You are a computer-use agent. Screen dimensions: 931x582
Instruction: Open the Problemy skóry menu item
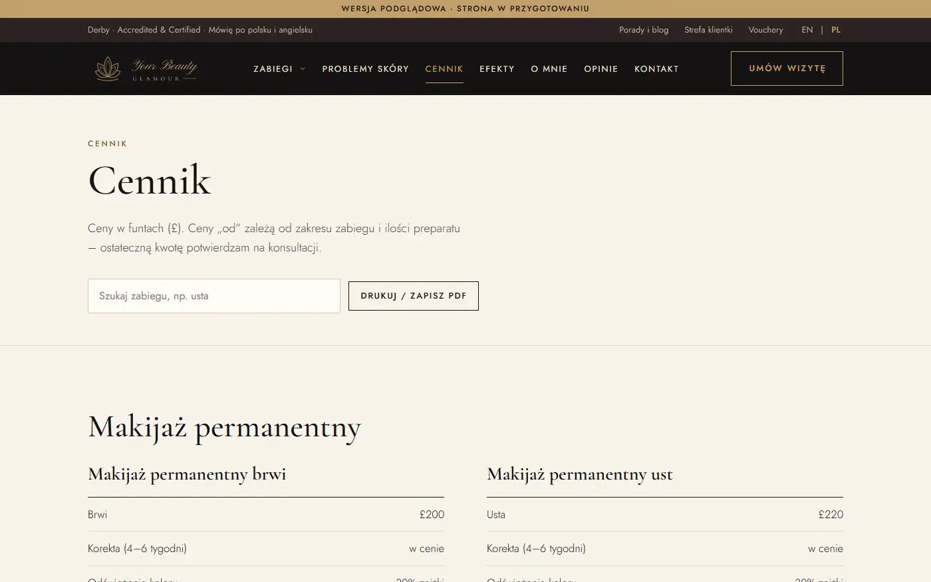[366, 69]
